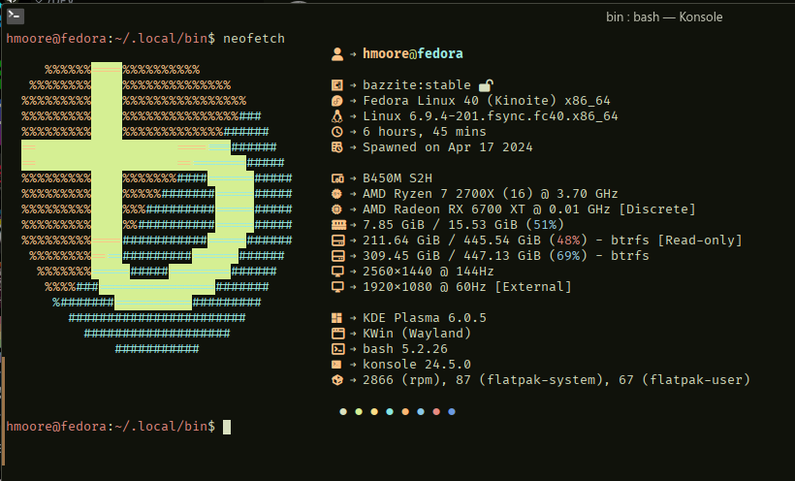Image resolution: width=795 pixels, height=481 pixels.
Task: Click the icon next to bazzite:stable
Action: (x=337, y=85)
